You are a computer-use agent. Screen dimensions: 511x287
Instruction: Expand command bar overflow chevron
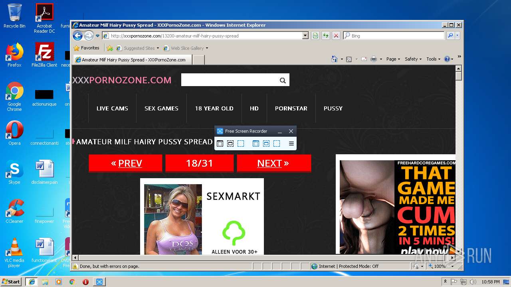tap(459, 57)
